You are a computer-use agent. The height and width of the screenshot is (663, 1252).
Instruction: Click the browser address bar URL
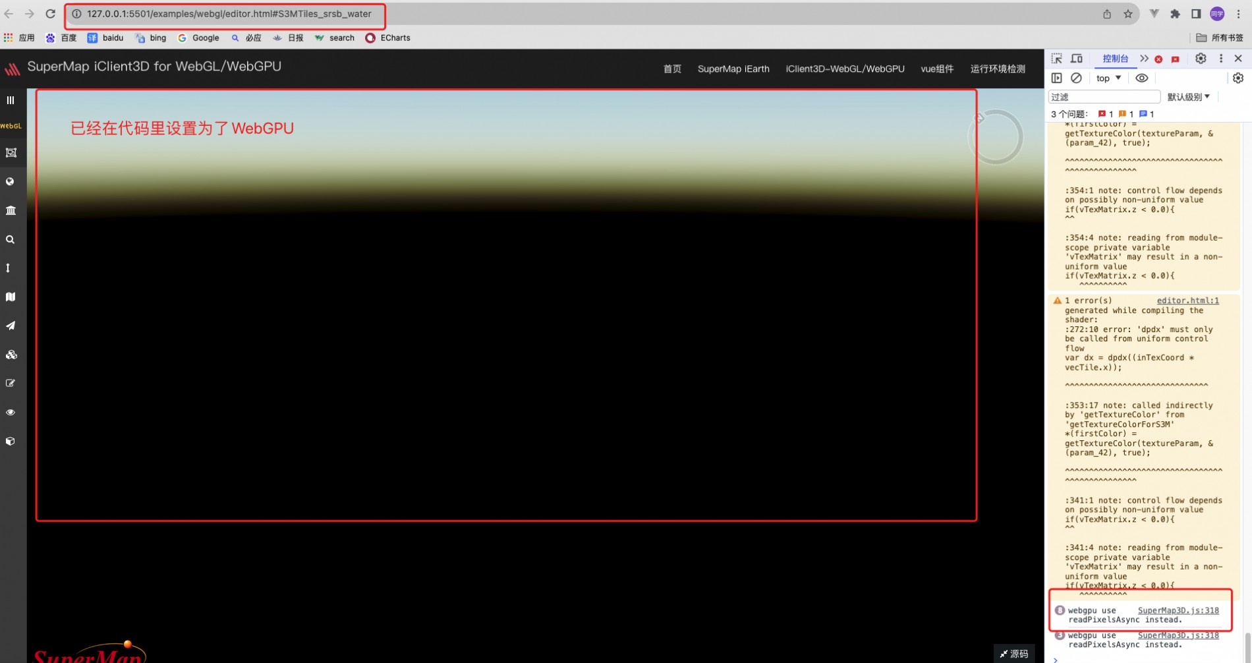click(x=229, y=14)
